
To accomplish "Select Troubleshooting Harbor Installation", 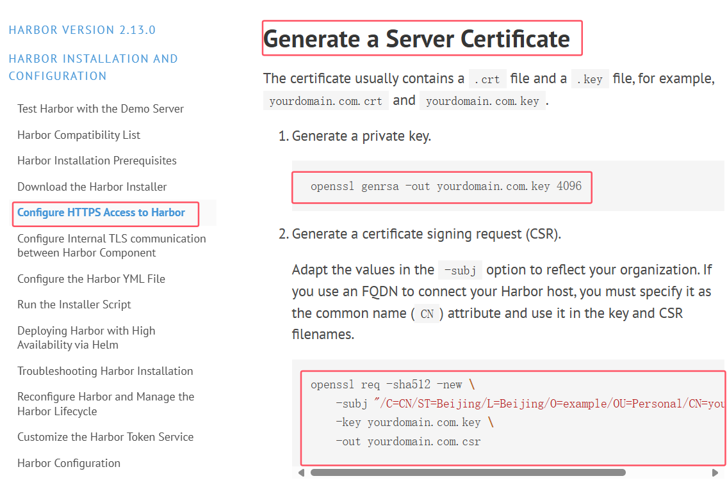I will (105, 371).
